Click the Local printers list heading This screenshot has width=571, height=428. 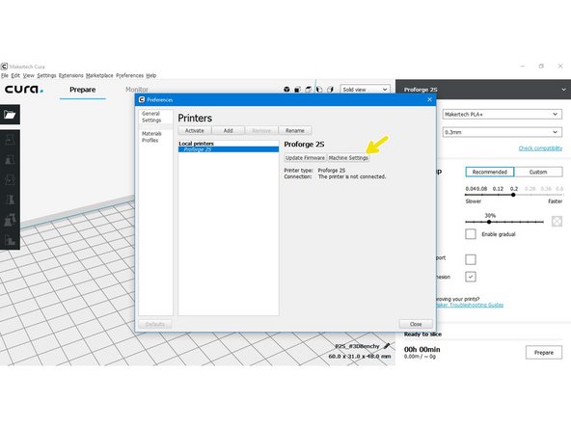196,144
